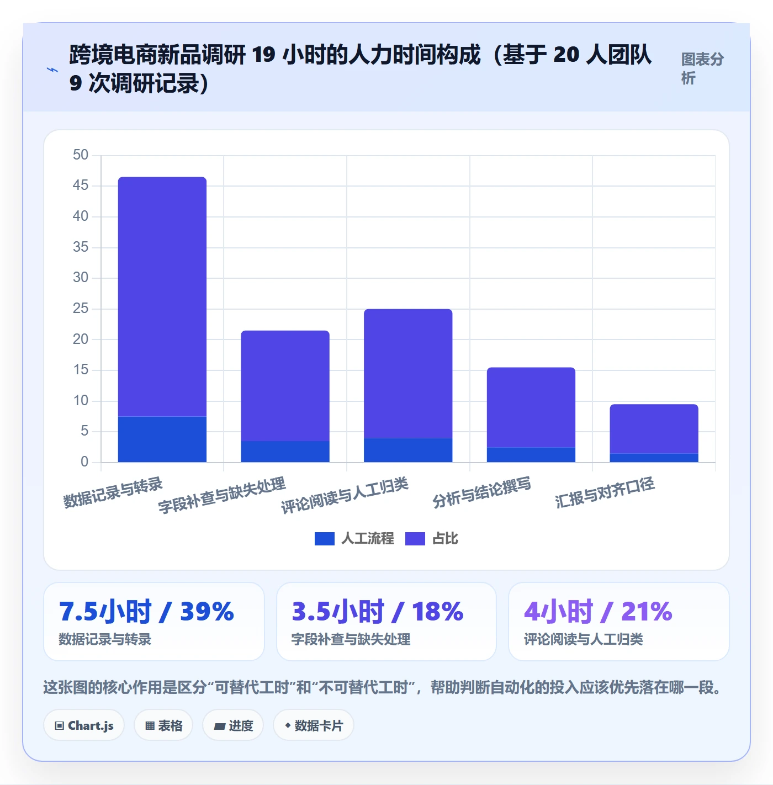The width and height of the screenshot is (773, 785).
Task: Click the 图表分析 label in the header
Action: [x=702, y=68]
